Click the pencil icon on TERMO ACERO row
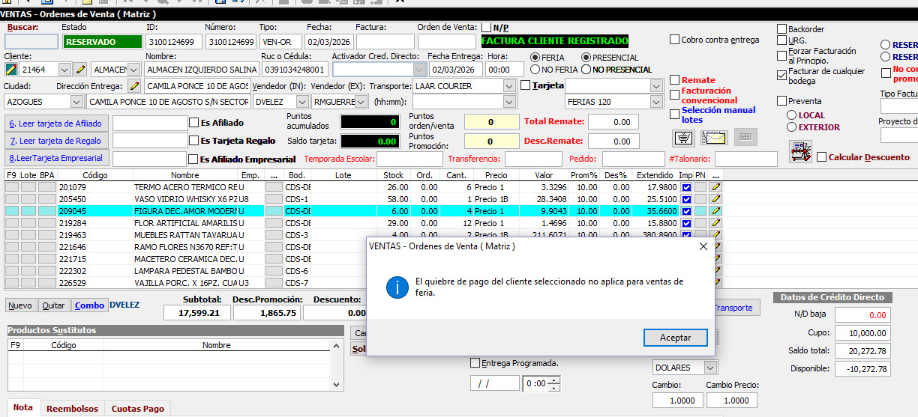Viewport: 918px width, 417px height. click(x=715, y=187)
